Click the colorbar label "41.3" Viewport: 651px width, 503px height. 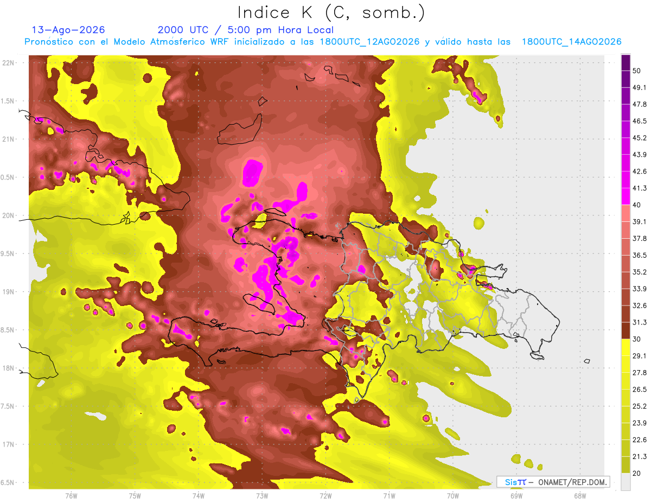[640, 188]
